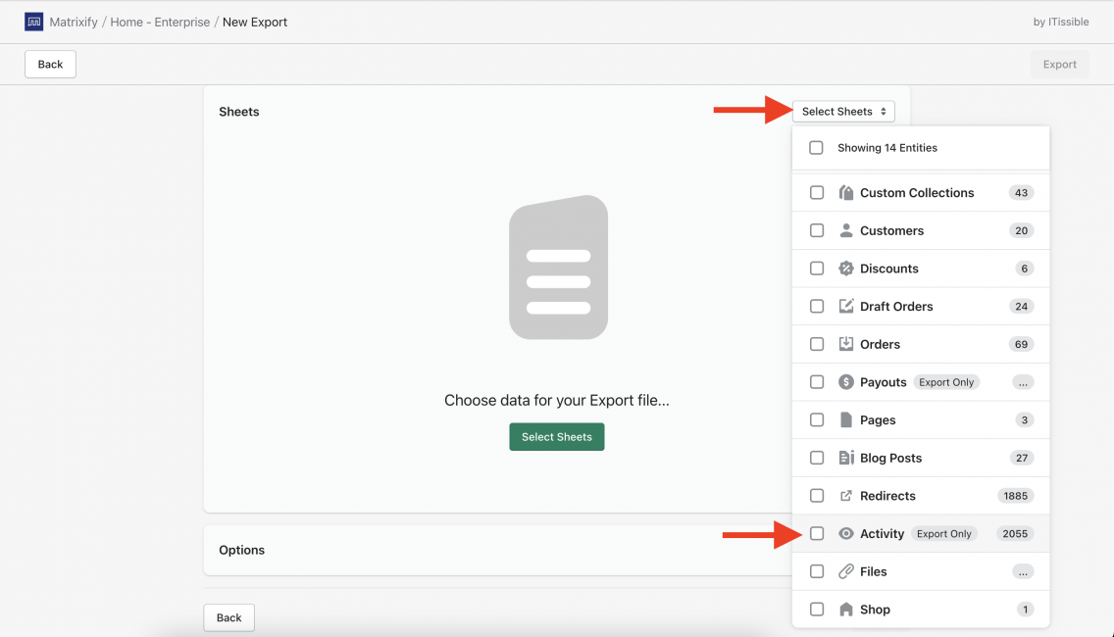Click the Activity eye icon
Image resolution: width=1114 pixels, height=637 pixels.
click(x=846, y=533)
